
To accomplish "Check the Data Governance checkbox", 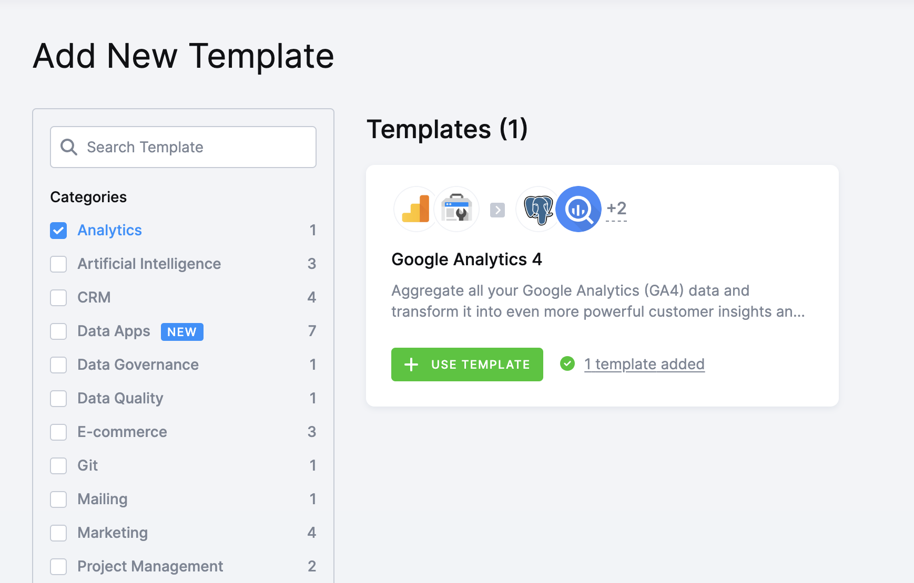I will pos(58,365).
